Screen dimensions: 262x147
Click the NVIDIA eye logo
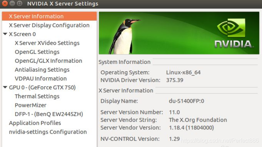[x=231, y=28]
